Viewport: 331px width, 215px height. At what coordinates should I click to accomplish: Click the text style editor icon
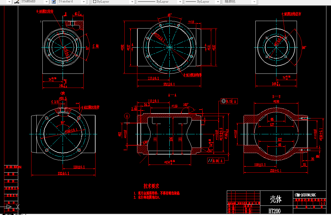pyautogui.click(x=53, y=2)
